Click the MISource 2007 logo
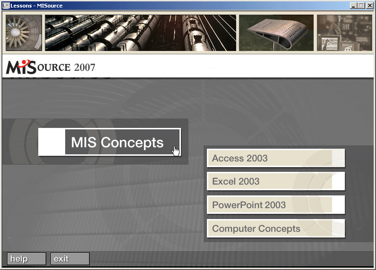 [51, 67]
